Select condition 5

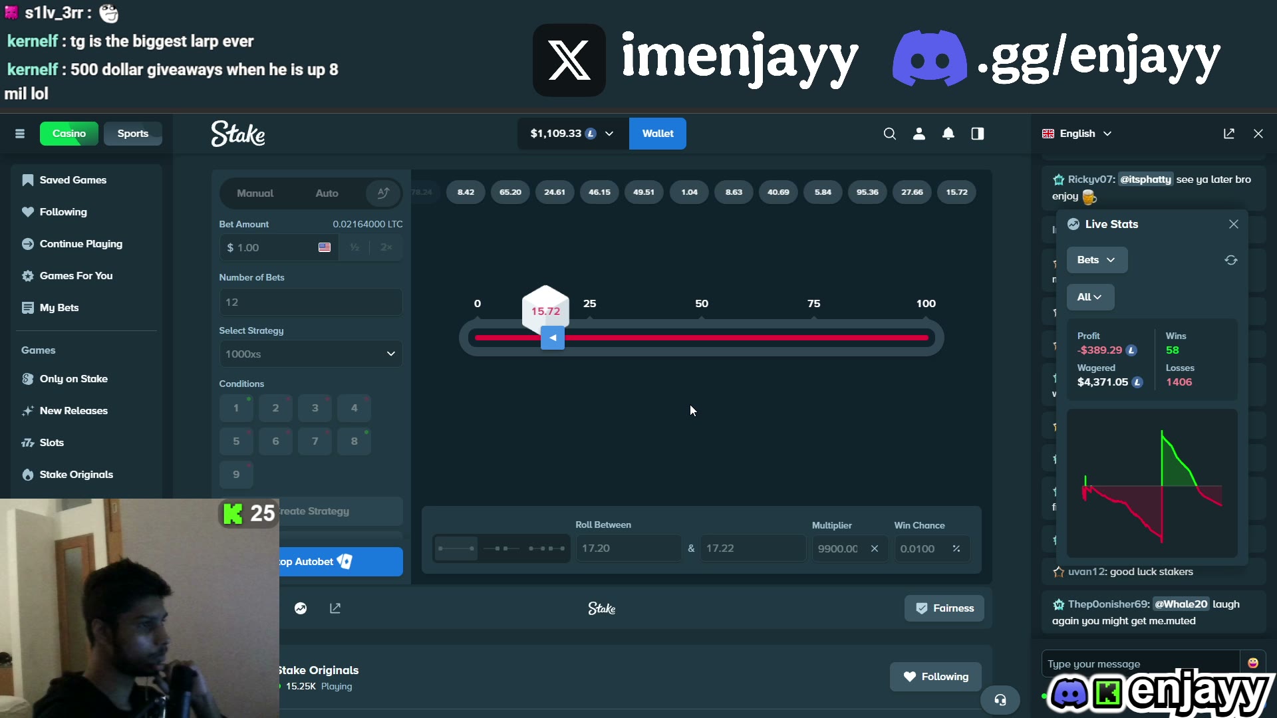click(x=236, y=441)
